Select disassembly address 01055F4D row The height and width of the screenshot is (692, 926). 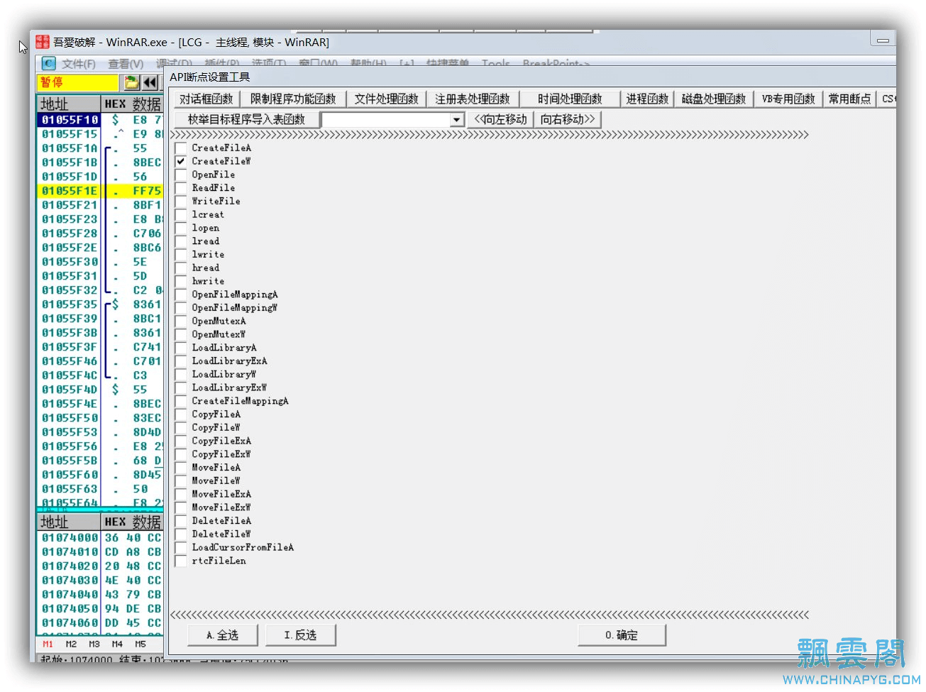(100, 390)
